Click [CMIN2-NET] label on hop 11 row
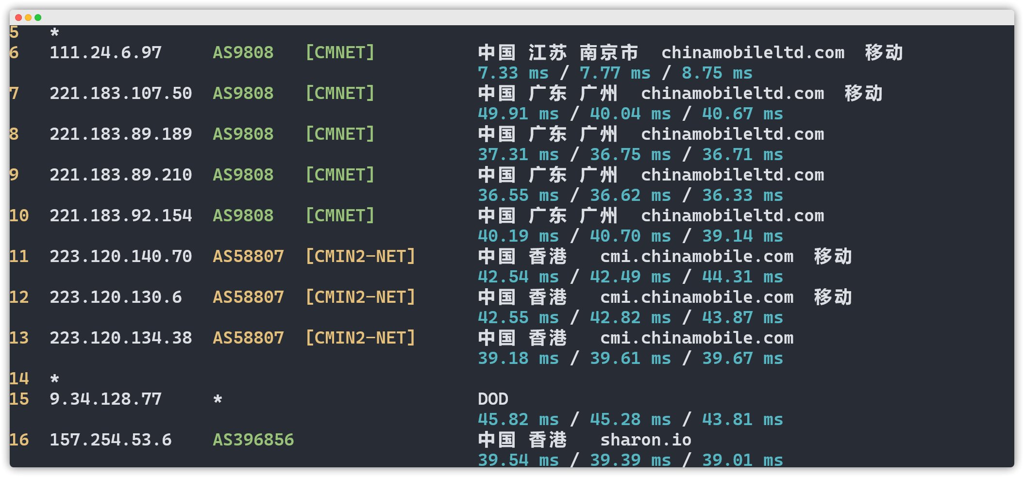The width and height of the screenshot is (1024, 477). [x=360, y=256]
